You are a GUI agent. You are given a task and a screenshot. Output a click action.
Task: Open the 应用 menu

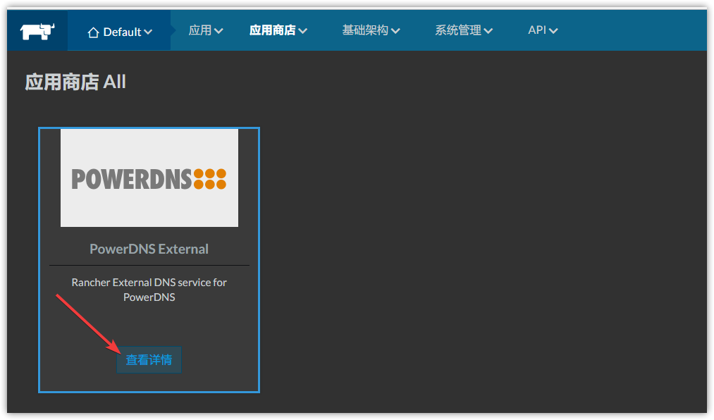[x=205, y=30]
